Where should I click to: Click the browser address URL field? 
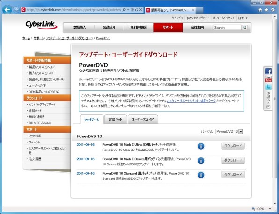point(73,10)
